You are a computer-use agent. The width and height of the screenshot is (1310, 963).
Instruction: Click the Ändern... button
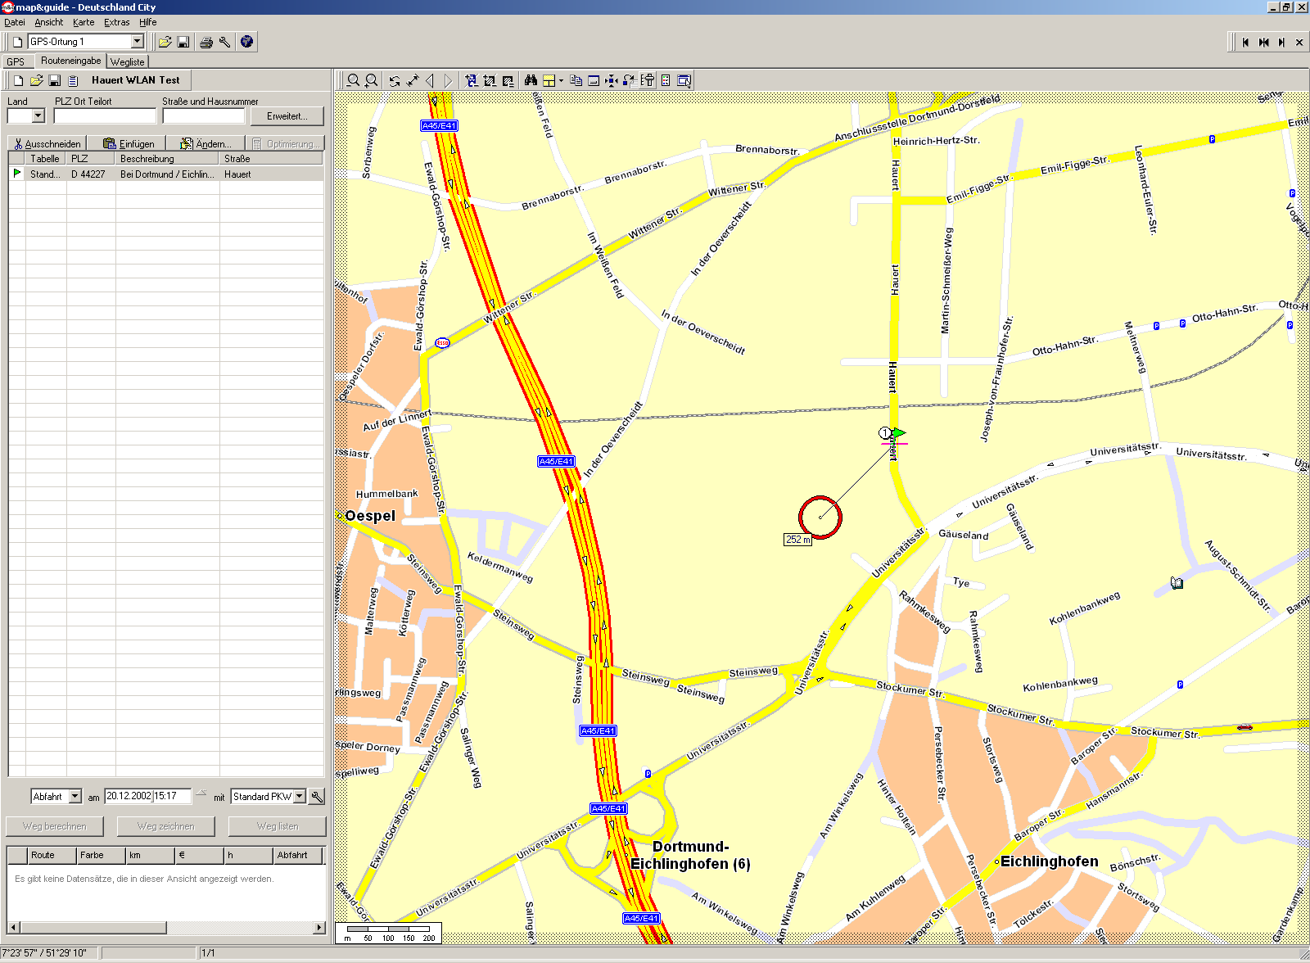pyautogui.click(x=206, y=143)
